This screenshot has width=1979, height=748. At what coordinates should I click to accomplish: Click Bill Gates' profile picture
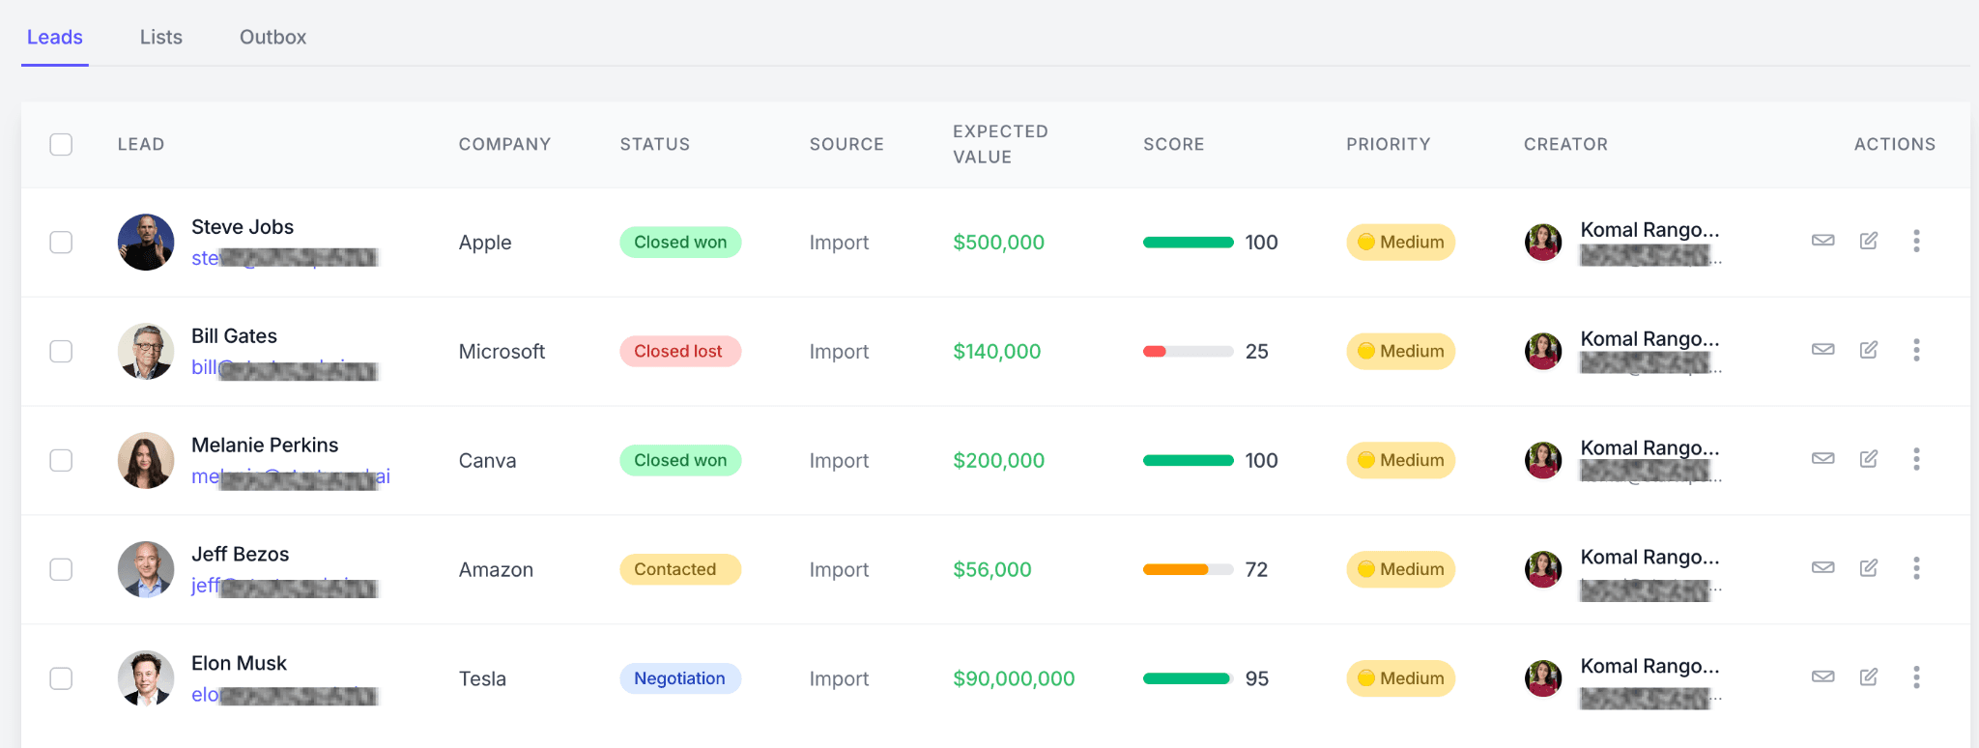pyautogui.click(x=146, y=352)
